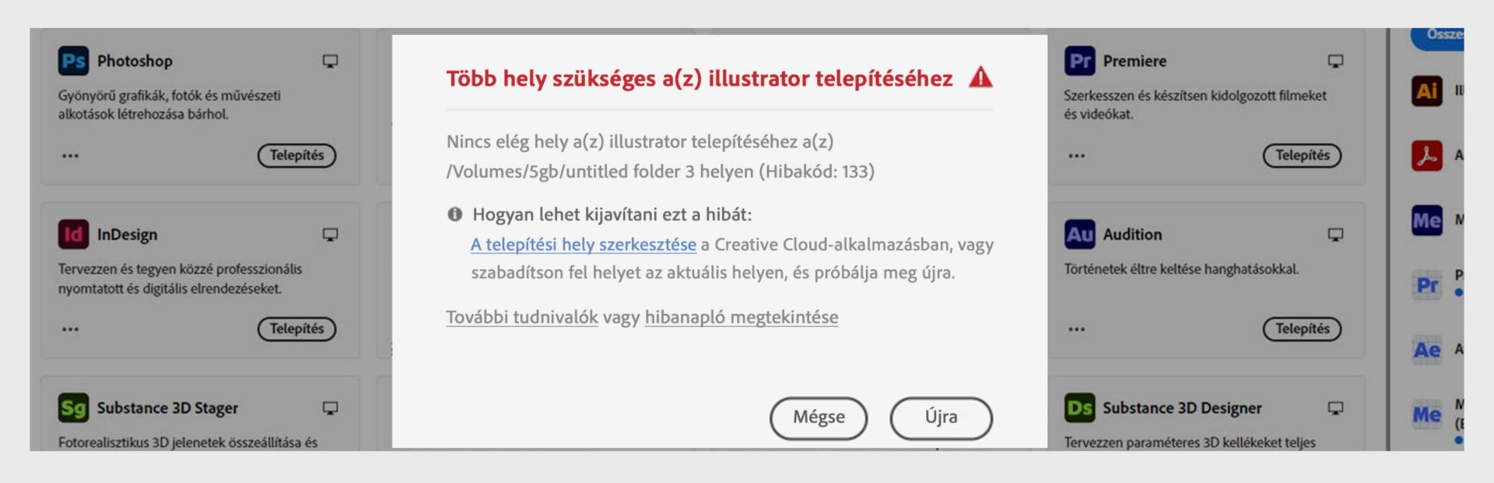
Task: Click the Substance 3D Designer title text
Action: click(1182, 408)
